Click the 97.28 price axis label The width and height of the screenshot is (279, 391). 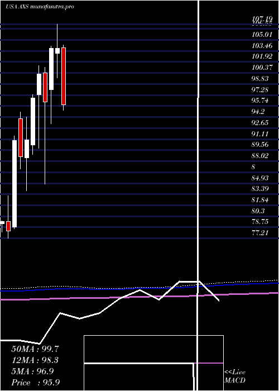(x=260, y=89)
